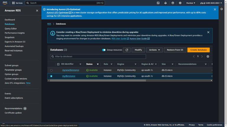This screenshot has height=127, width=227.
Task: Click the refresh databases button
Action: coord(127,50)
